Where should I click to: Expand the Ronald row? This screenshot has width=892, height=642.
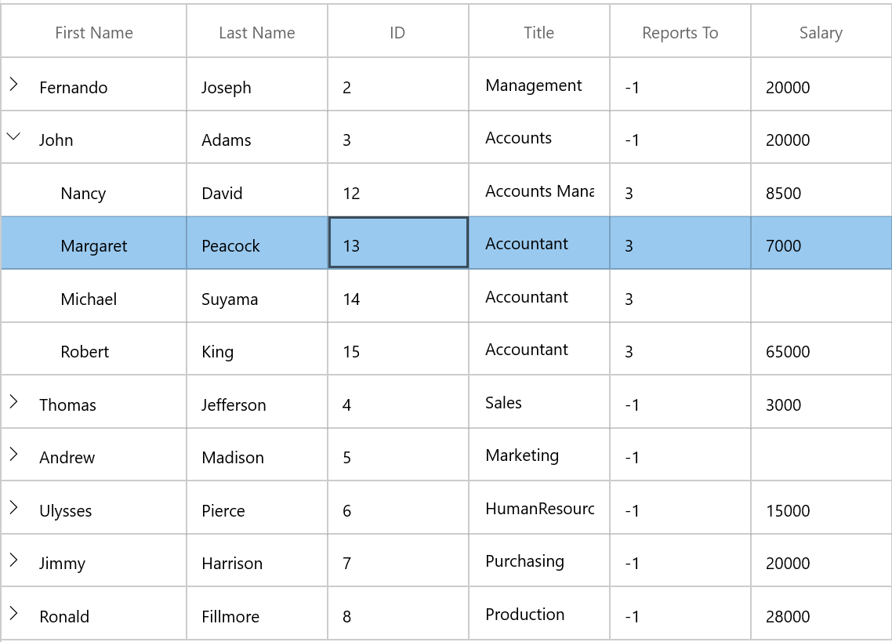[x=13, y=613]
